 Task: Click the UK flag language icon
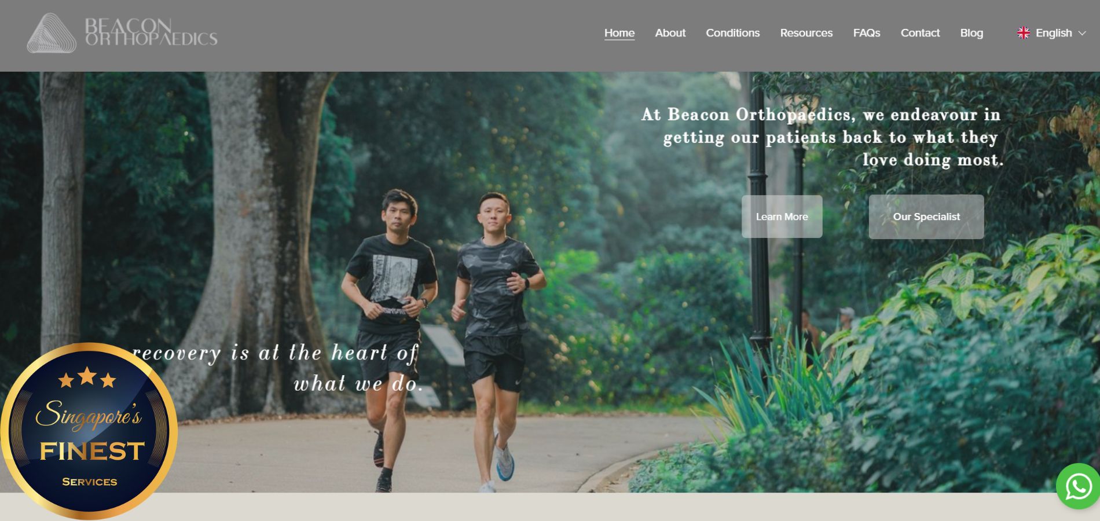tap(1024, 33)
